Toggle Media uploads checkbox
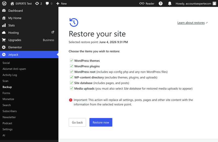Viewport: 218px width, 142px height. pos(71,88)
